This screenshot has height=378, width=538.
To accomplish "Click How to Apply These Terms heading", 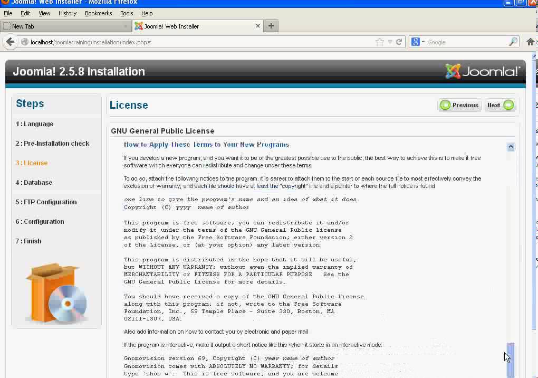I will pyautogui.click(x=207, y=145).
